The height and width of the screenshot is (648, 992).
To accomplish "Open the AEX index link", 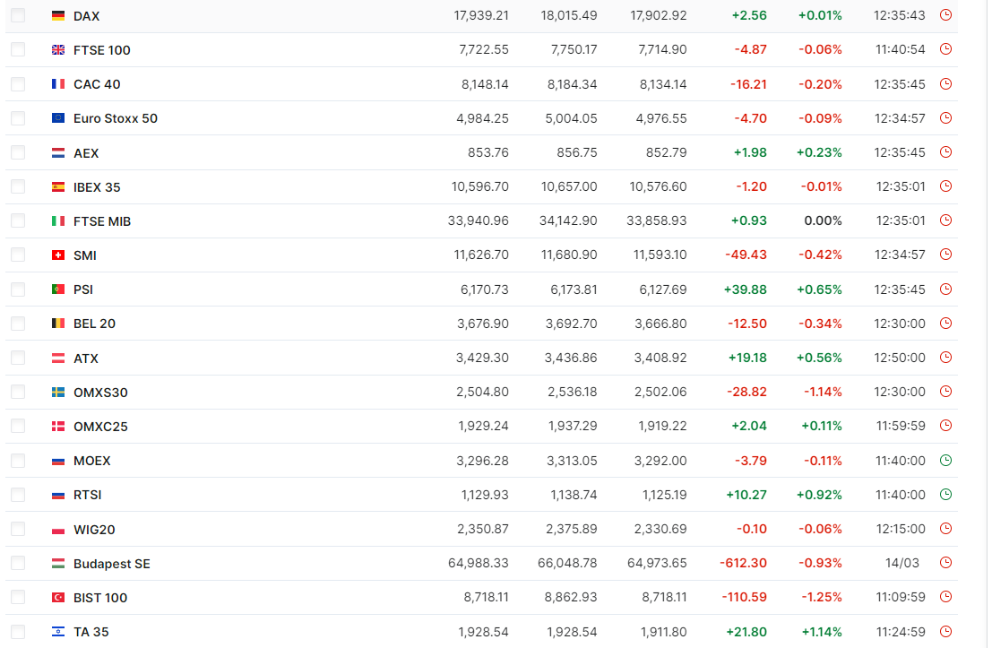I will tap(86, 153).
